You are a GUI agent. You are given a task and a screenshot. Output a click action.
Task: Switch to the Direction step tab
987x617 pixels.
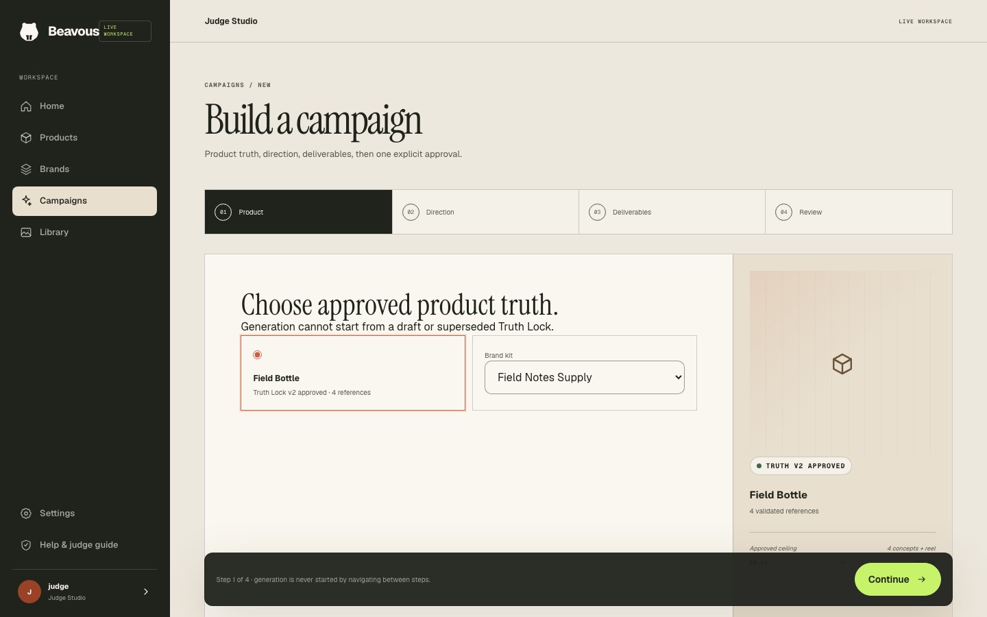point(485,212)
